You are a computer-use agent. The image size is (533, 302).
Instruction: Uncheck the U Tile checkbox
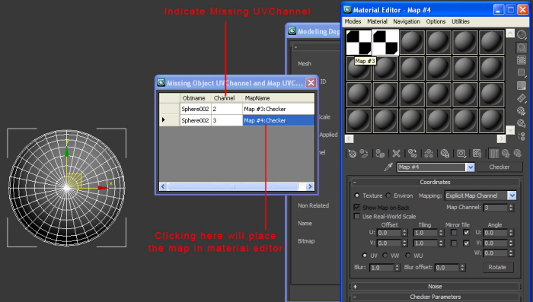click(x=466, y=233)
